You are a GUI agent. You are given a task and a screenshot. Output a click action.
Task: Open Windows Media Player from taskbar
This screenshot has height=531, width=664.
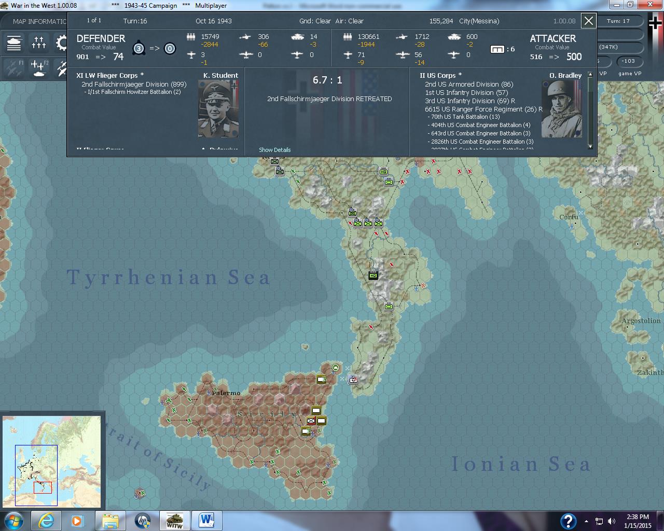[x=77, y=521]
